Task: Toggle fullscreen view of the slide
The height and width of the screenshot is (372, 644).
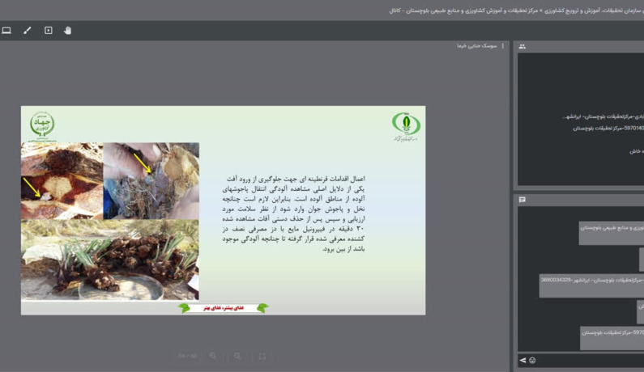Action: point(262,356)
